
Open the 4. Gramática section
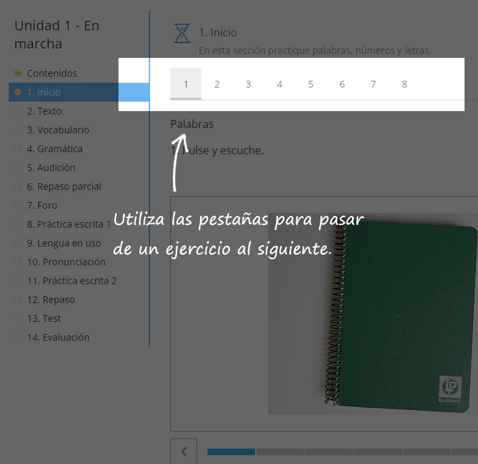tap(55, 149)
